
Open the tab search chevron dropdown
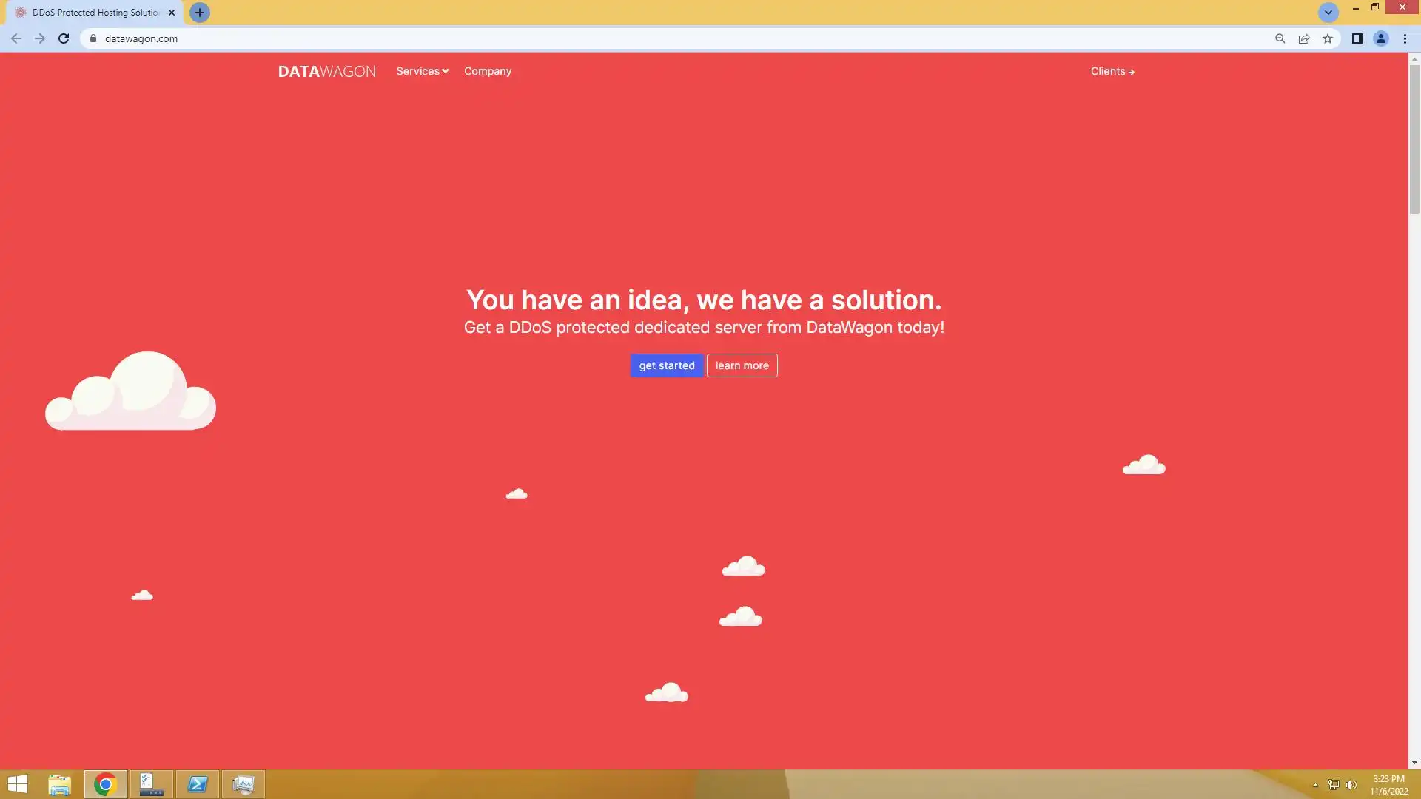(1328, 13)
